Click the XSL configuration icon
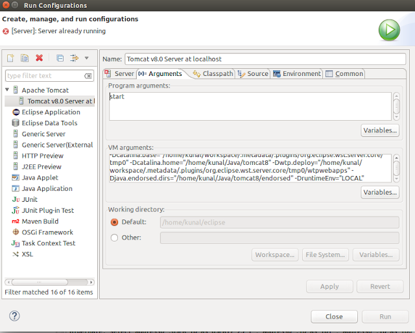This screenshot has height=333, width=415. click(16, 254)
